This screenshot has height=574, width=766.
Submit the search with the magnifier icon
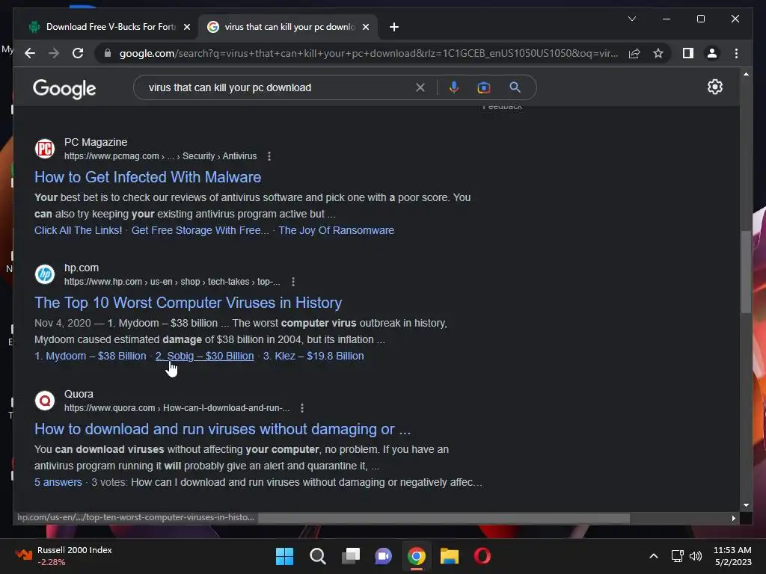pyautogui.click(x=515, y=87)
